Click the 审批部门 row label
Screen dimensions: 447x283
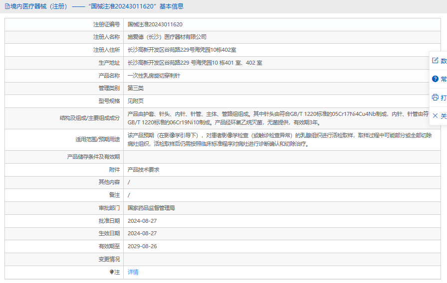109,208
